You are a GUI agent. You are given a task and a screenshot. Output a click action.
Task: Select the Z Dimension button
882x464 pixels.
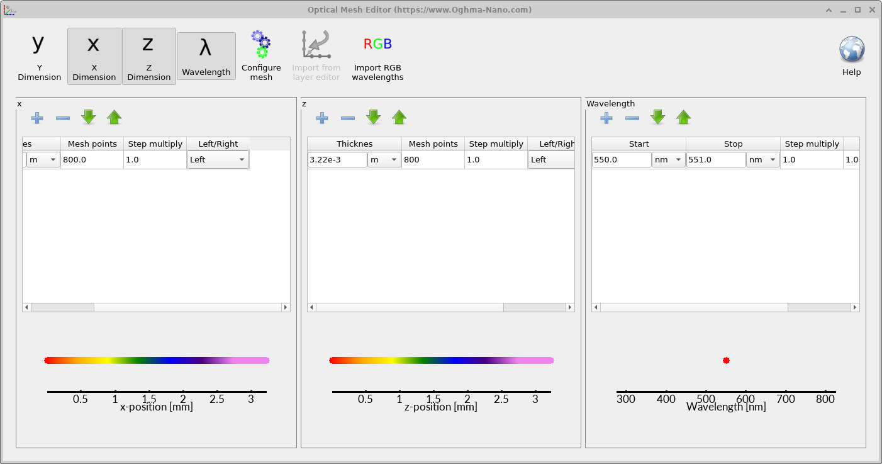pyautogui.click(x=148, y=56)
